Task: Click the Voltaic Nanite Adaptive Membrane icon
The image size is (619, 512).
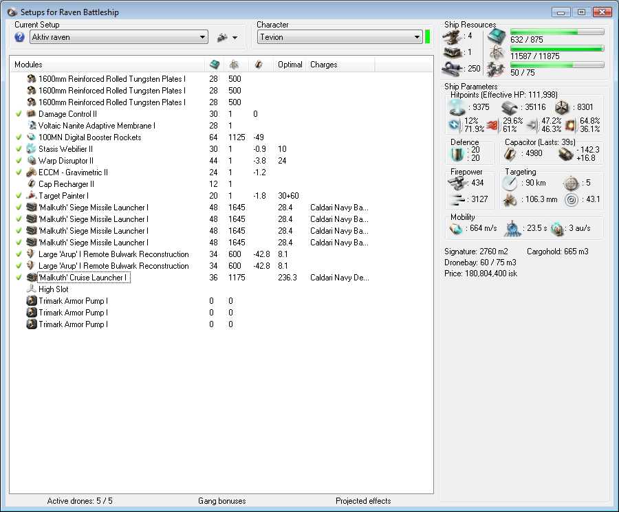Action: (x=31, y=126)
